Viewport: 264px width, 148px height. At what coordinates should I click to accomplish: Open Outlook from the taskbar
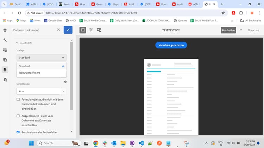click(114, 143)
